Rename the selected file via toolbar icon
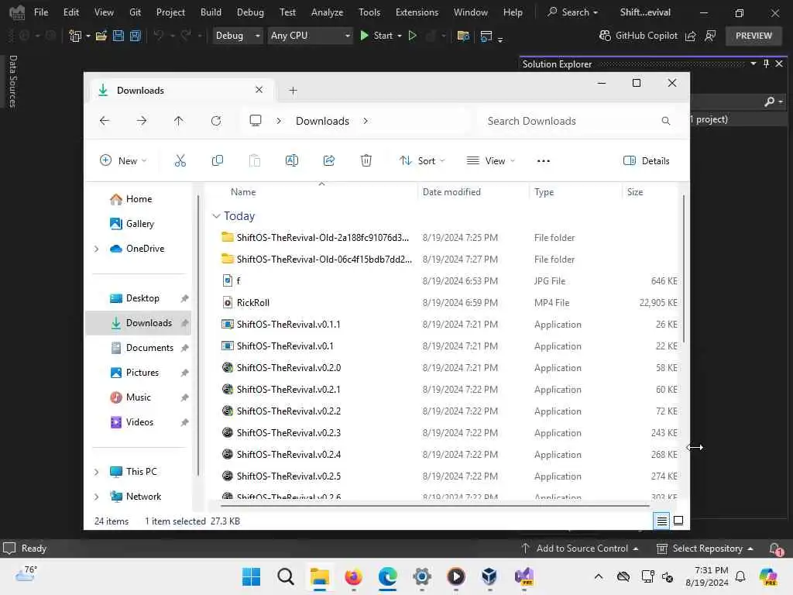Viewport: 793px width, 595px height. pos(292,161)
